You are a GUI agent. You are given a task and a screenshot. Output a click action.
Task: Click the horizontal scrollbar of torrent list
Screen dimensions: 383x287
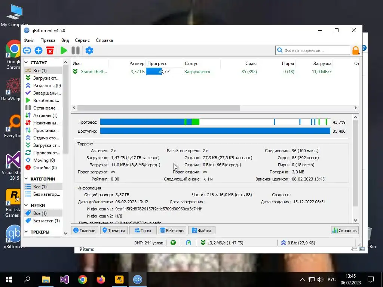pos(158,108)
